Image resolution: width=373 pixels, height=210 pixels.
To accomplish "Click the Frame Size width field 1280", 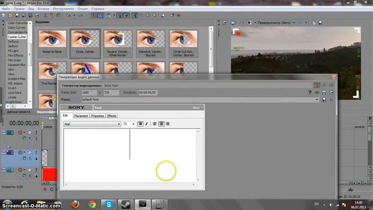I will tap(89, 93).
